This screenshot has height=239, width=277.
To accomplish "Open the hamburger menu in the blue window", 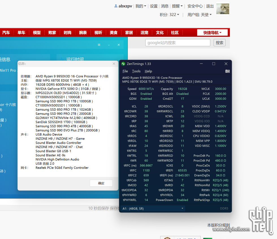I will click(x=99, y=45).
